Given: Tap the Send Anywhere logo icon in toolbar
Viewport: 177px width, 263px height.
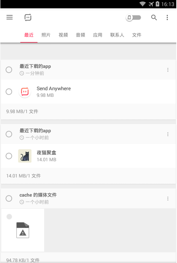Looking at the screenshot, I should pyautogui.click(x=28, y=17).
